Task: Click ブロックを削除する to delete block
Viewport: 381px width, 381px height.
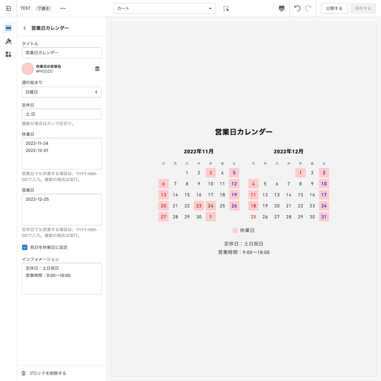Action: [x=43, y=373]
